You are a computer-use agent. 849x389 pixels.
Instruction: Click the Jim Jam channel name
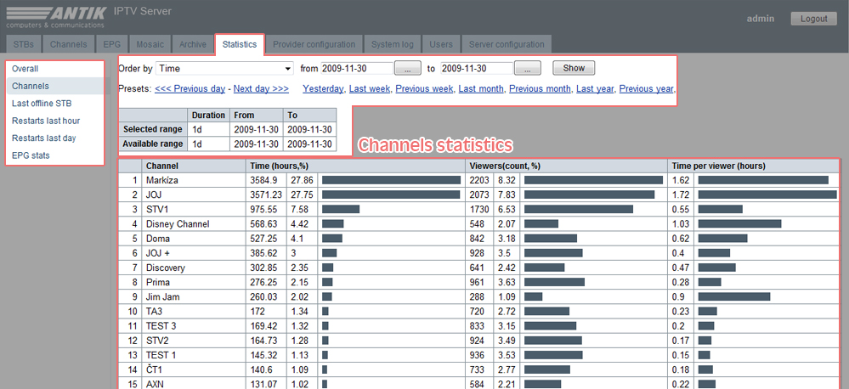[x=162, y=297]
